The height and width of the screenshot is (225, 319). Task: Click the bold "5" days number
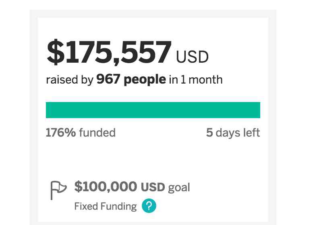pyautogui.click(x=209, y=133)
